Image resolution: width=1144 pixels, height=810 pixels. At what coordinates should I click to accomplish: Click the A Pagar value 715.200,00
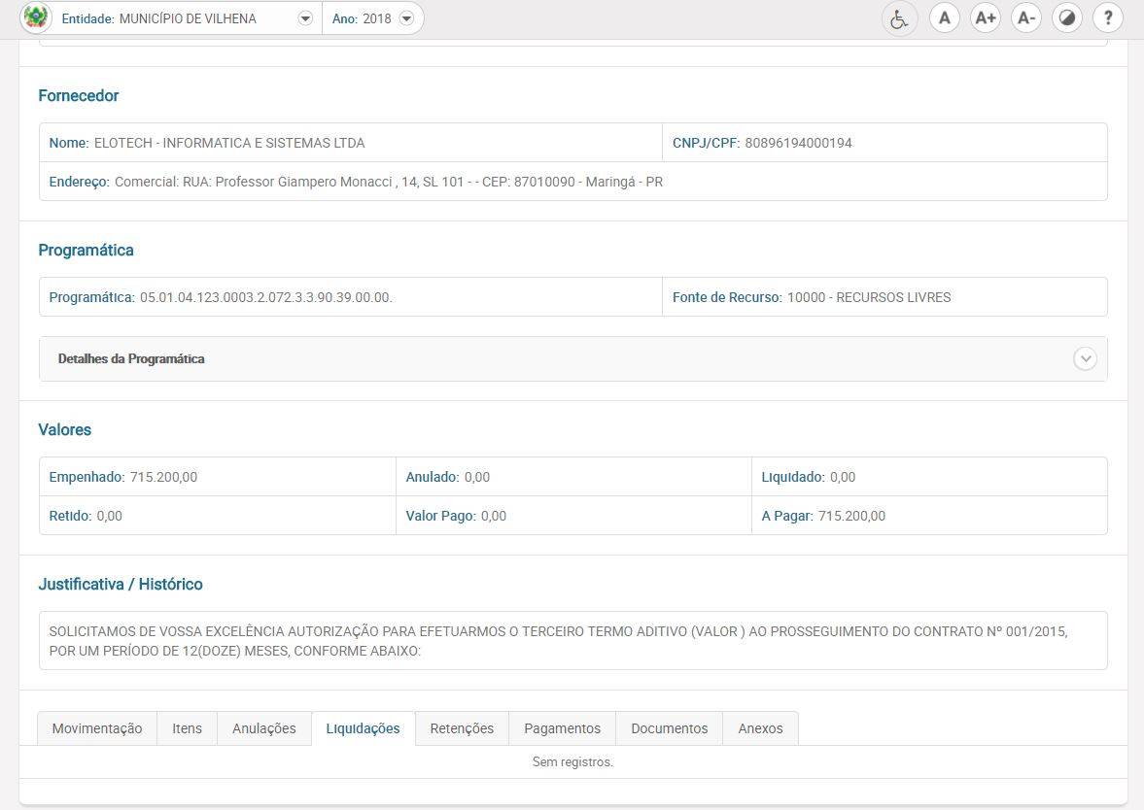coord(851,516)
